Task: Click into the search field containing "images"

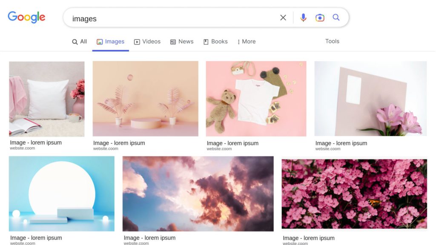Action: [x=170, y=18]
